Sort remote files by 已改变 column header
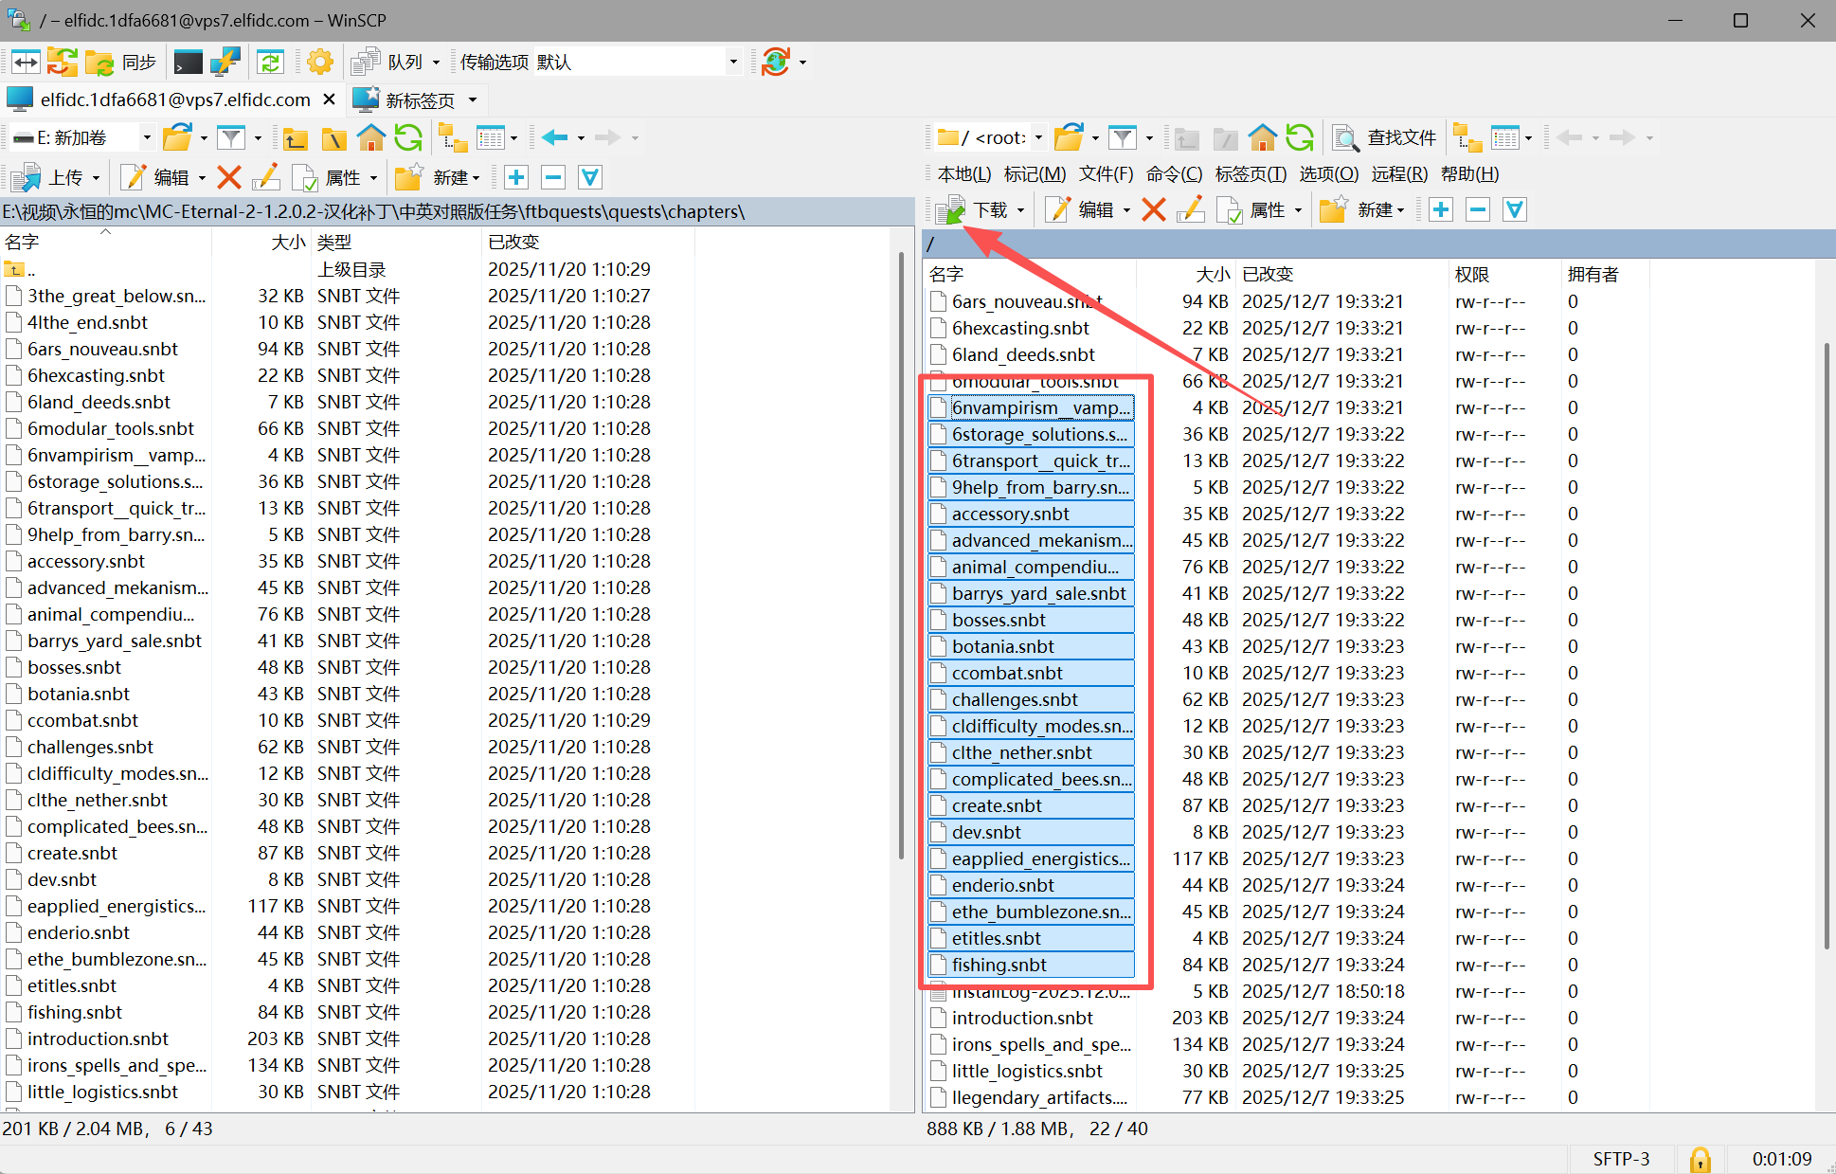This screenshot has height=1174, width=1836. pos(1267,275)
